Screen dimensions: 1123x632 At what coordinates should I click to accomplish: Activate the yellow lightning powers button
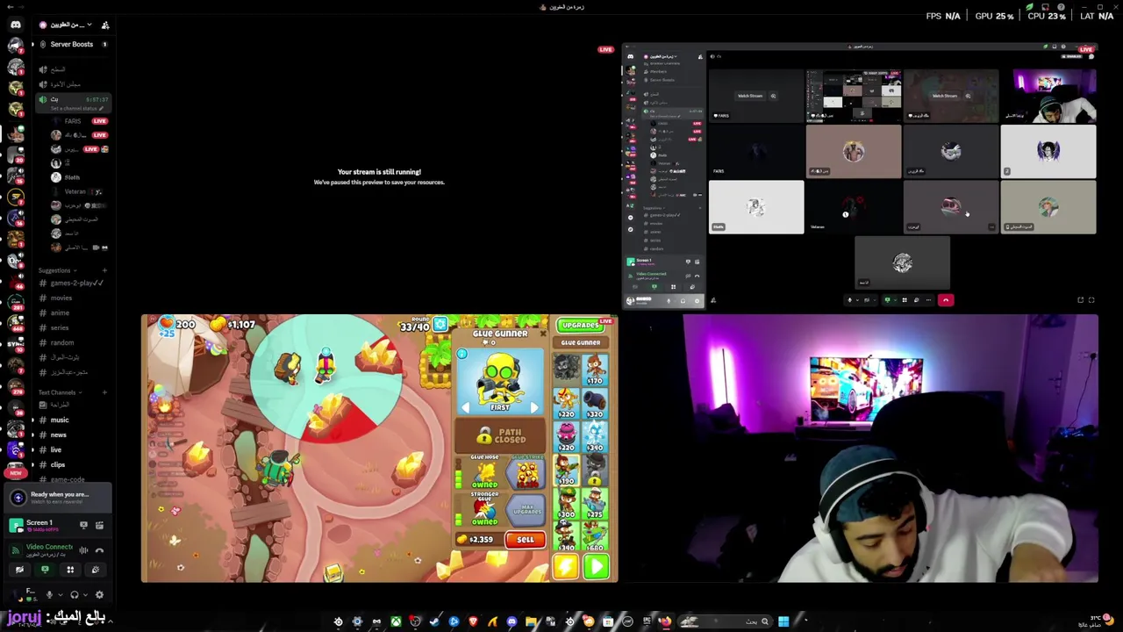566,567
